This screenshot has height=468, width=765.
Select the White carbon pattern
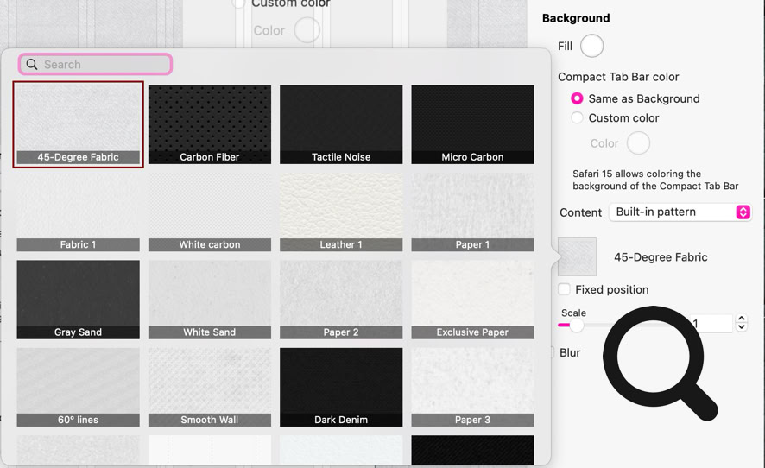210,212
